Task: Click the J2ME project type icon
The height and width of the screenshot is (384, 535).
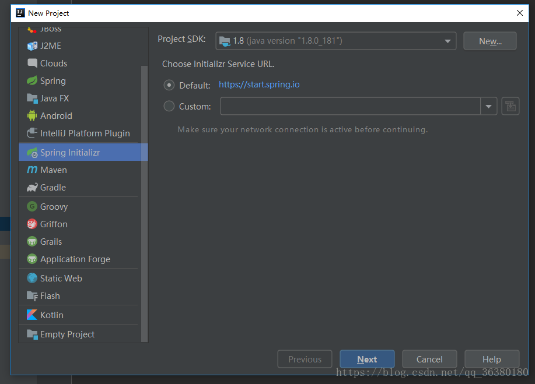Action: (x=32, y=46)
